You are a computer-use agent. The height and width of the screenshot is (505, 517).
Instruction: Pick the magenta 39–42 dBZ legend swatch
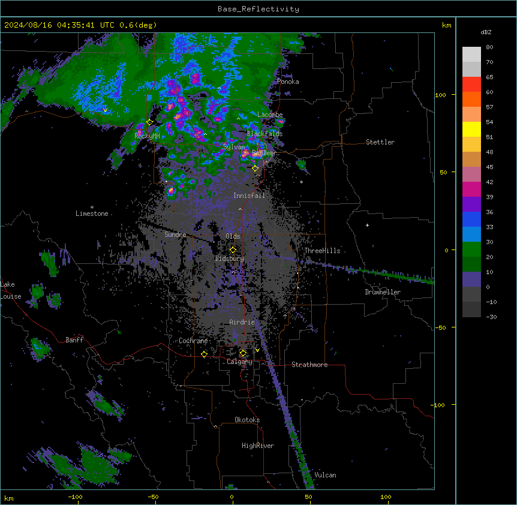point(471,190)
